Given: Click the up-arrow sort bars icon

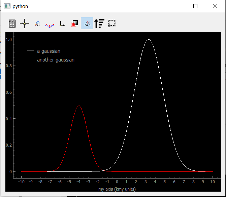Looking at the screenshot, I should (99, 24).
